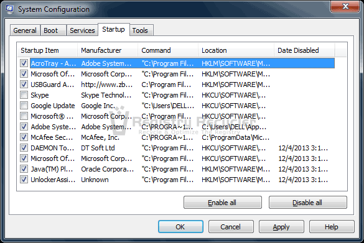Toggle the McAfee Security startup checkbox
364x243 pixels.
(x=24, y=137)
